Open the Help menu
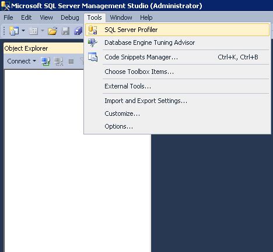This screenshot has height=252, width=273. click(x=146, y=17)
